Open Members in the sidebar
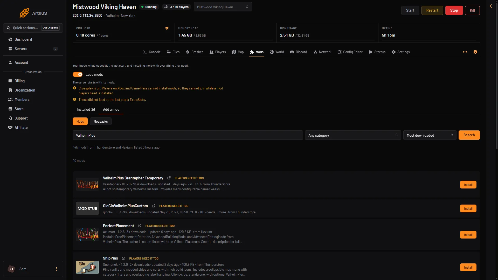The image size is (498, 280). pyautogui.click(x=33, y=100)
